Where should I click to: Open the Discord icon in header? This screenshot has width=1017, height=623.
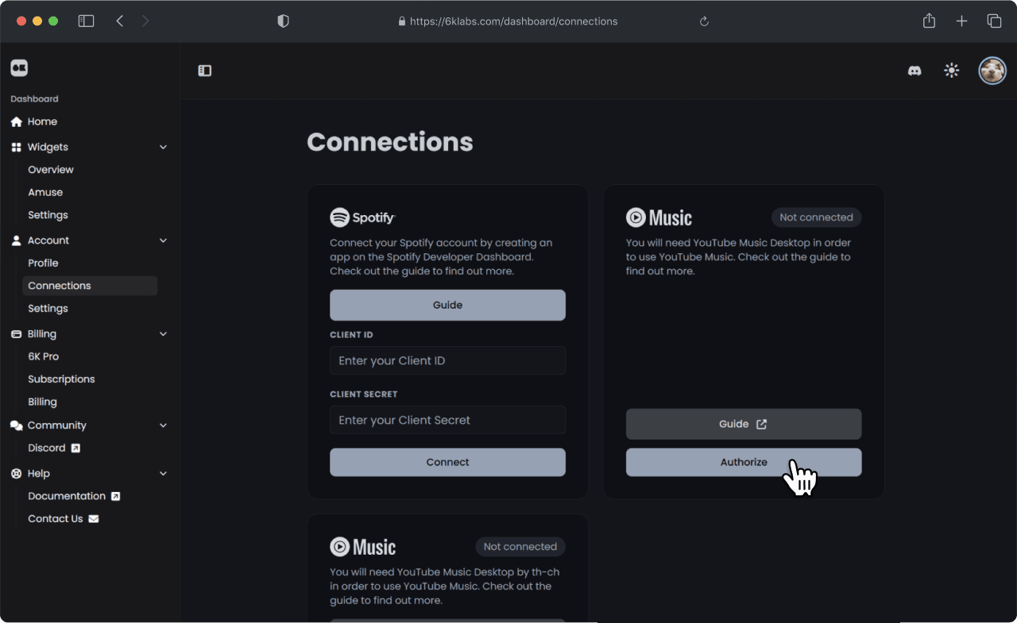915,71
